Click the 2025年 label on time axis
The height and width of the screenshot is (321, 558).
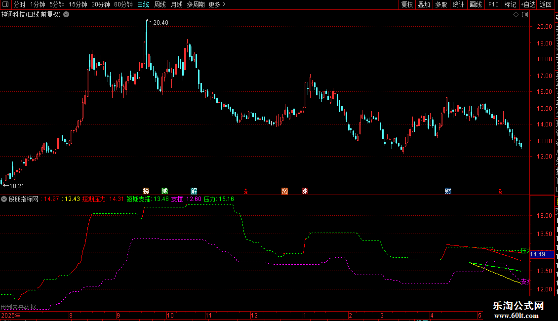tap(11, 316)
